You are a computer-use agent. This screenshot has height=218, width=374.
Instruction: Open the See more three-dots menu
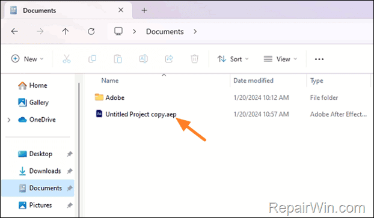pyautogui.click(x=319, y=59)
